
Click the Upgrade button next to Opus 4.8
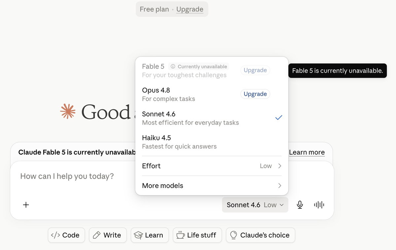255,94
